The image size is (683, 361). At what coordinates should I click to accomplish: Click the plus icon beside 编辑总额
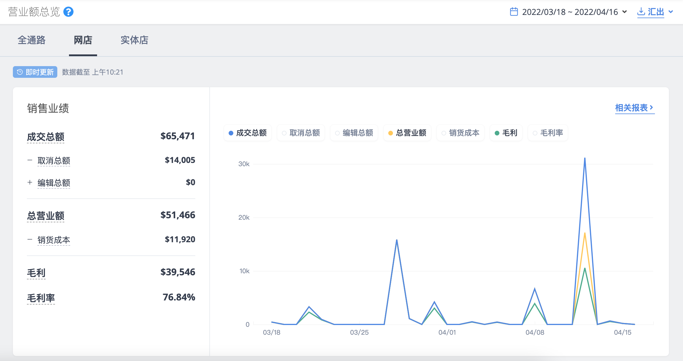tap(30, 183)
